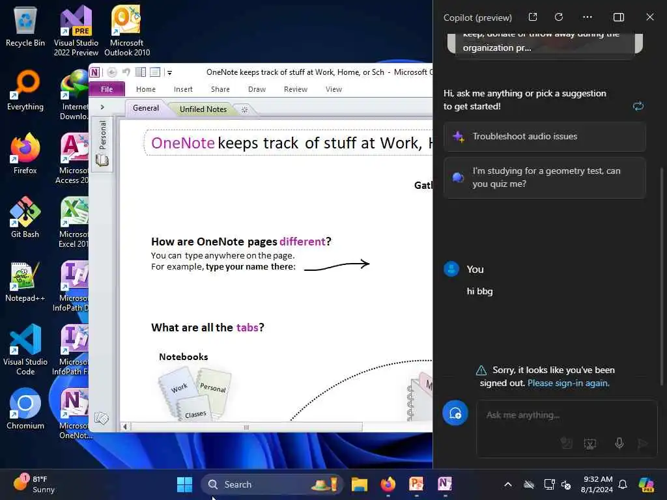Launch Visual Studio Code desktop icon

25,350
